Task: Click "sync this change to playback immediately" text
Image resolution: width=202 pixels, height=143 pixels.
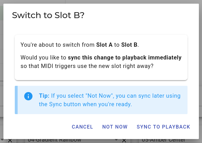Action: pos(124,58)
